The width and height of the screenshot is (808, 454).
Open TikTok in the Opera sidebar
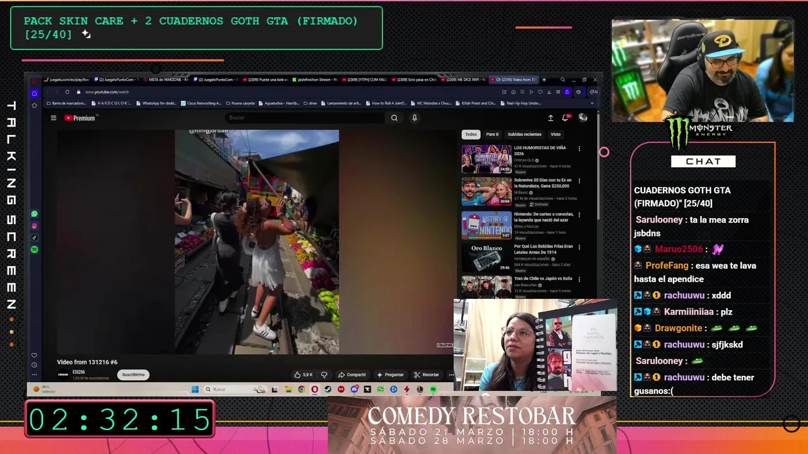pos(34,238)
